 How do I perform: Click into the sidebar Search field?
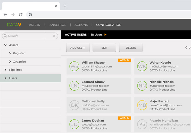click(29, 36)
